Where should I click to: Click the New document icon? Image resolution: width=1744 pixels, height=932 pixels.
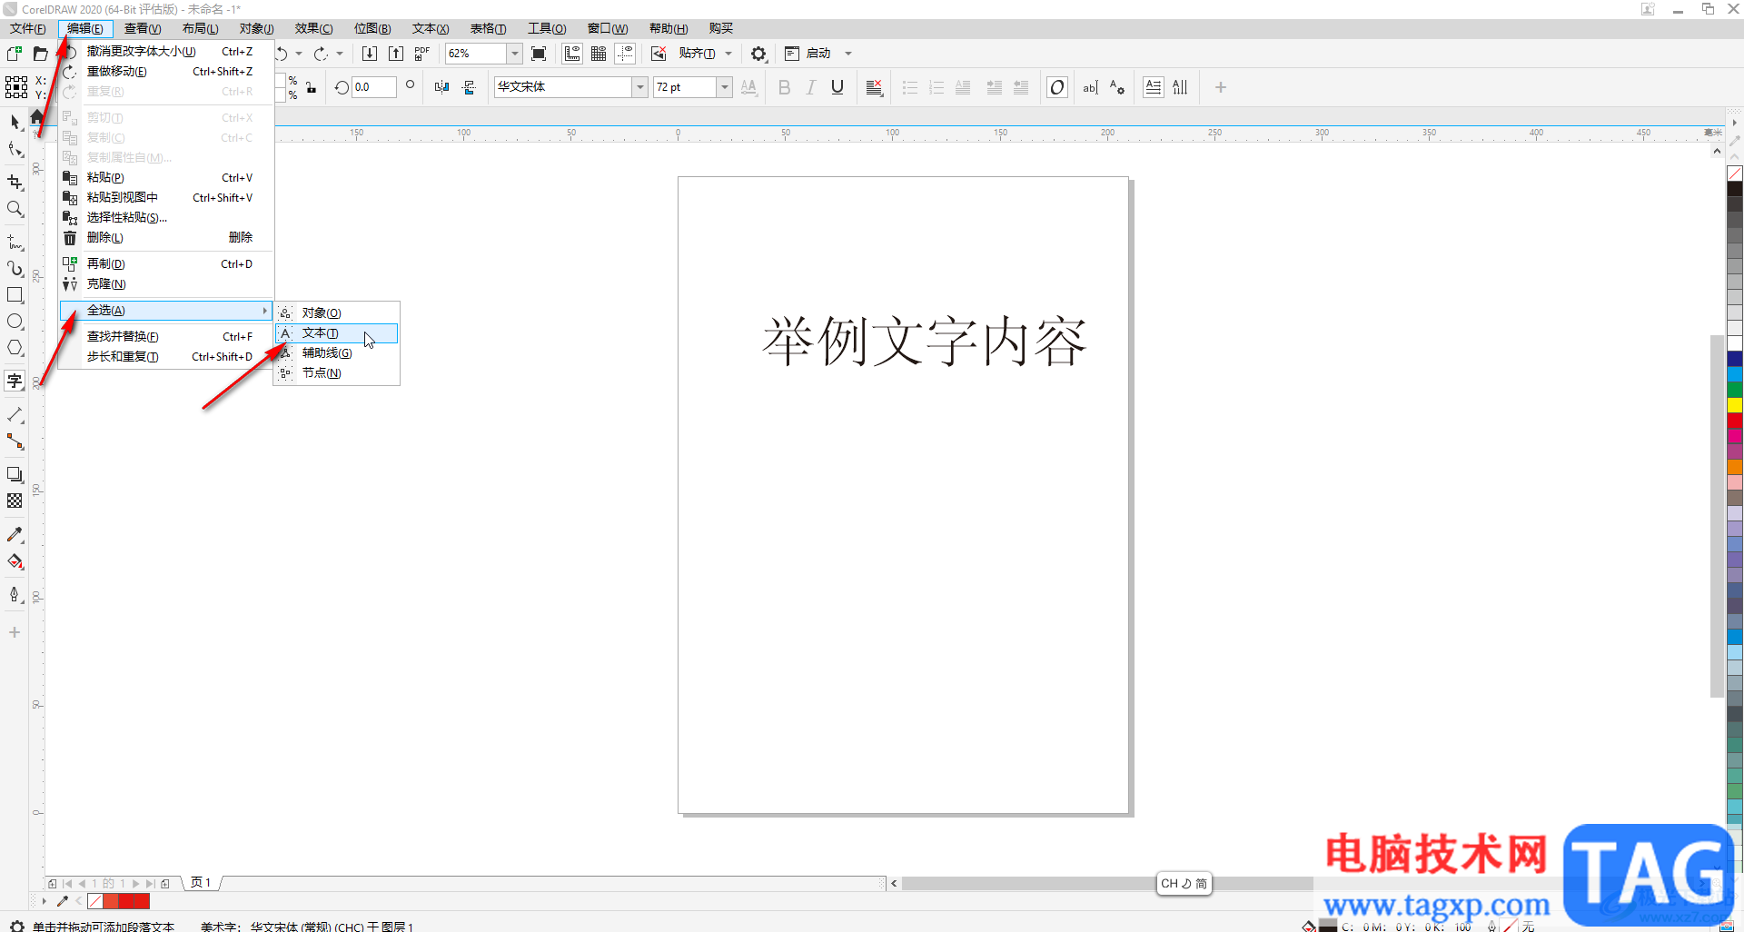pos(15,54)
